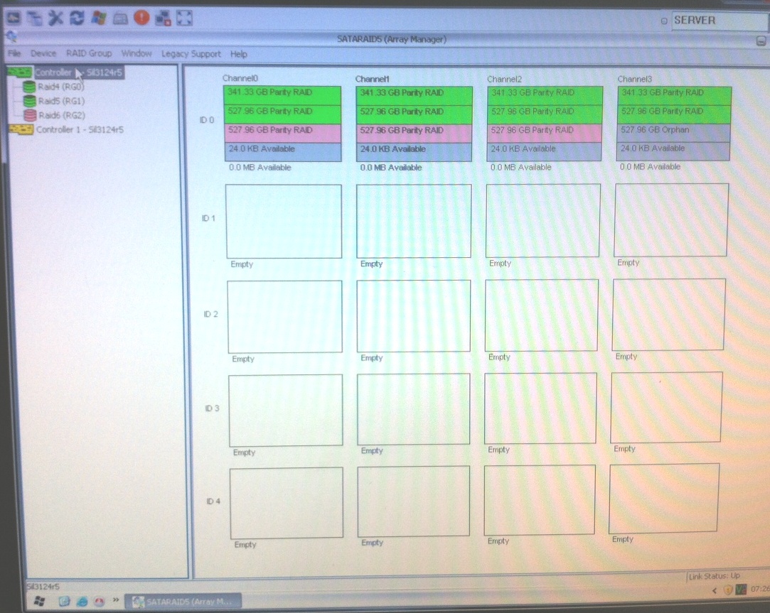
Task: Open the Window menu
Action: [137, 53]
